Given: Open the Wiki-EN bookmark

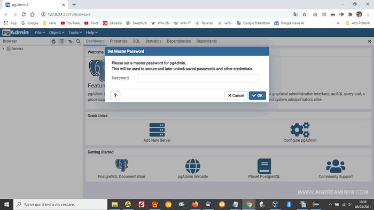Looking at the screenshot, I should click(x=160, y=23).
